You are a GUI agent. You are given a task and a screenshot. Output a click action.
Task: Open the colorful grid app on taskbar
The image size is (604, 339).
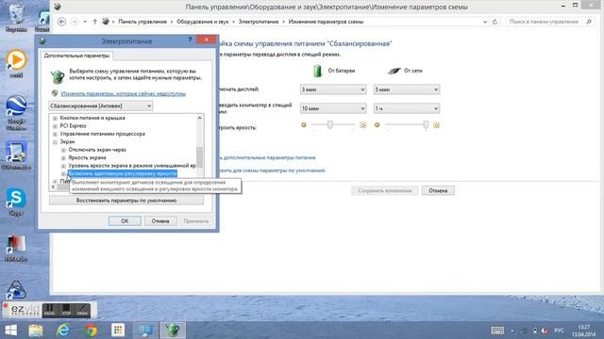(118, 331)
